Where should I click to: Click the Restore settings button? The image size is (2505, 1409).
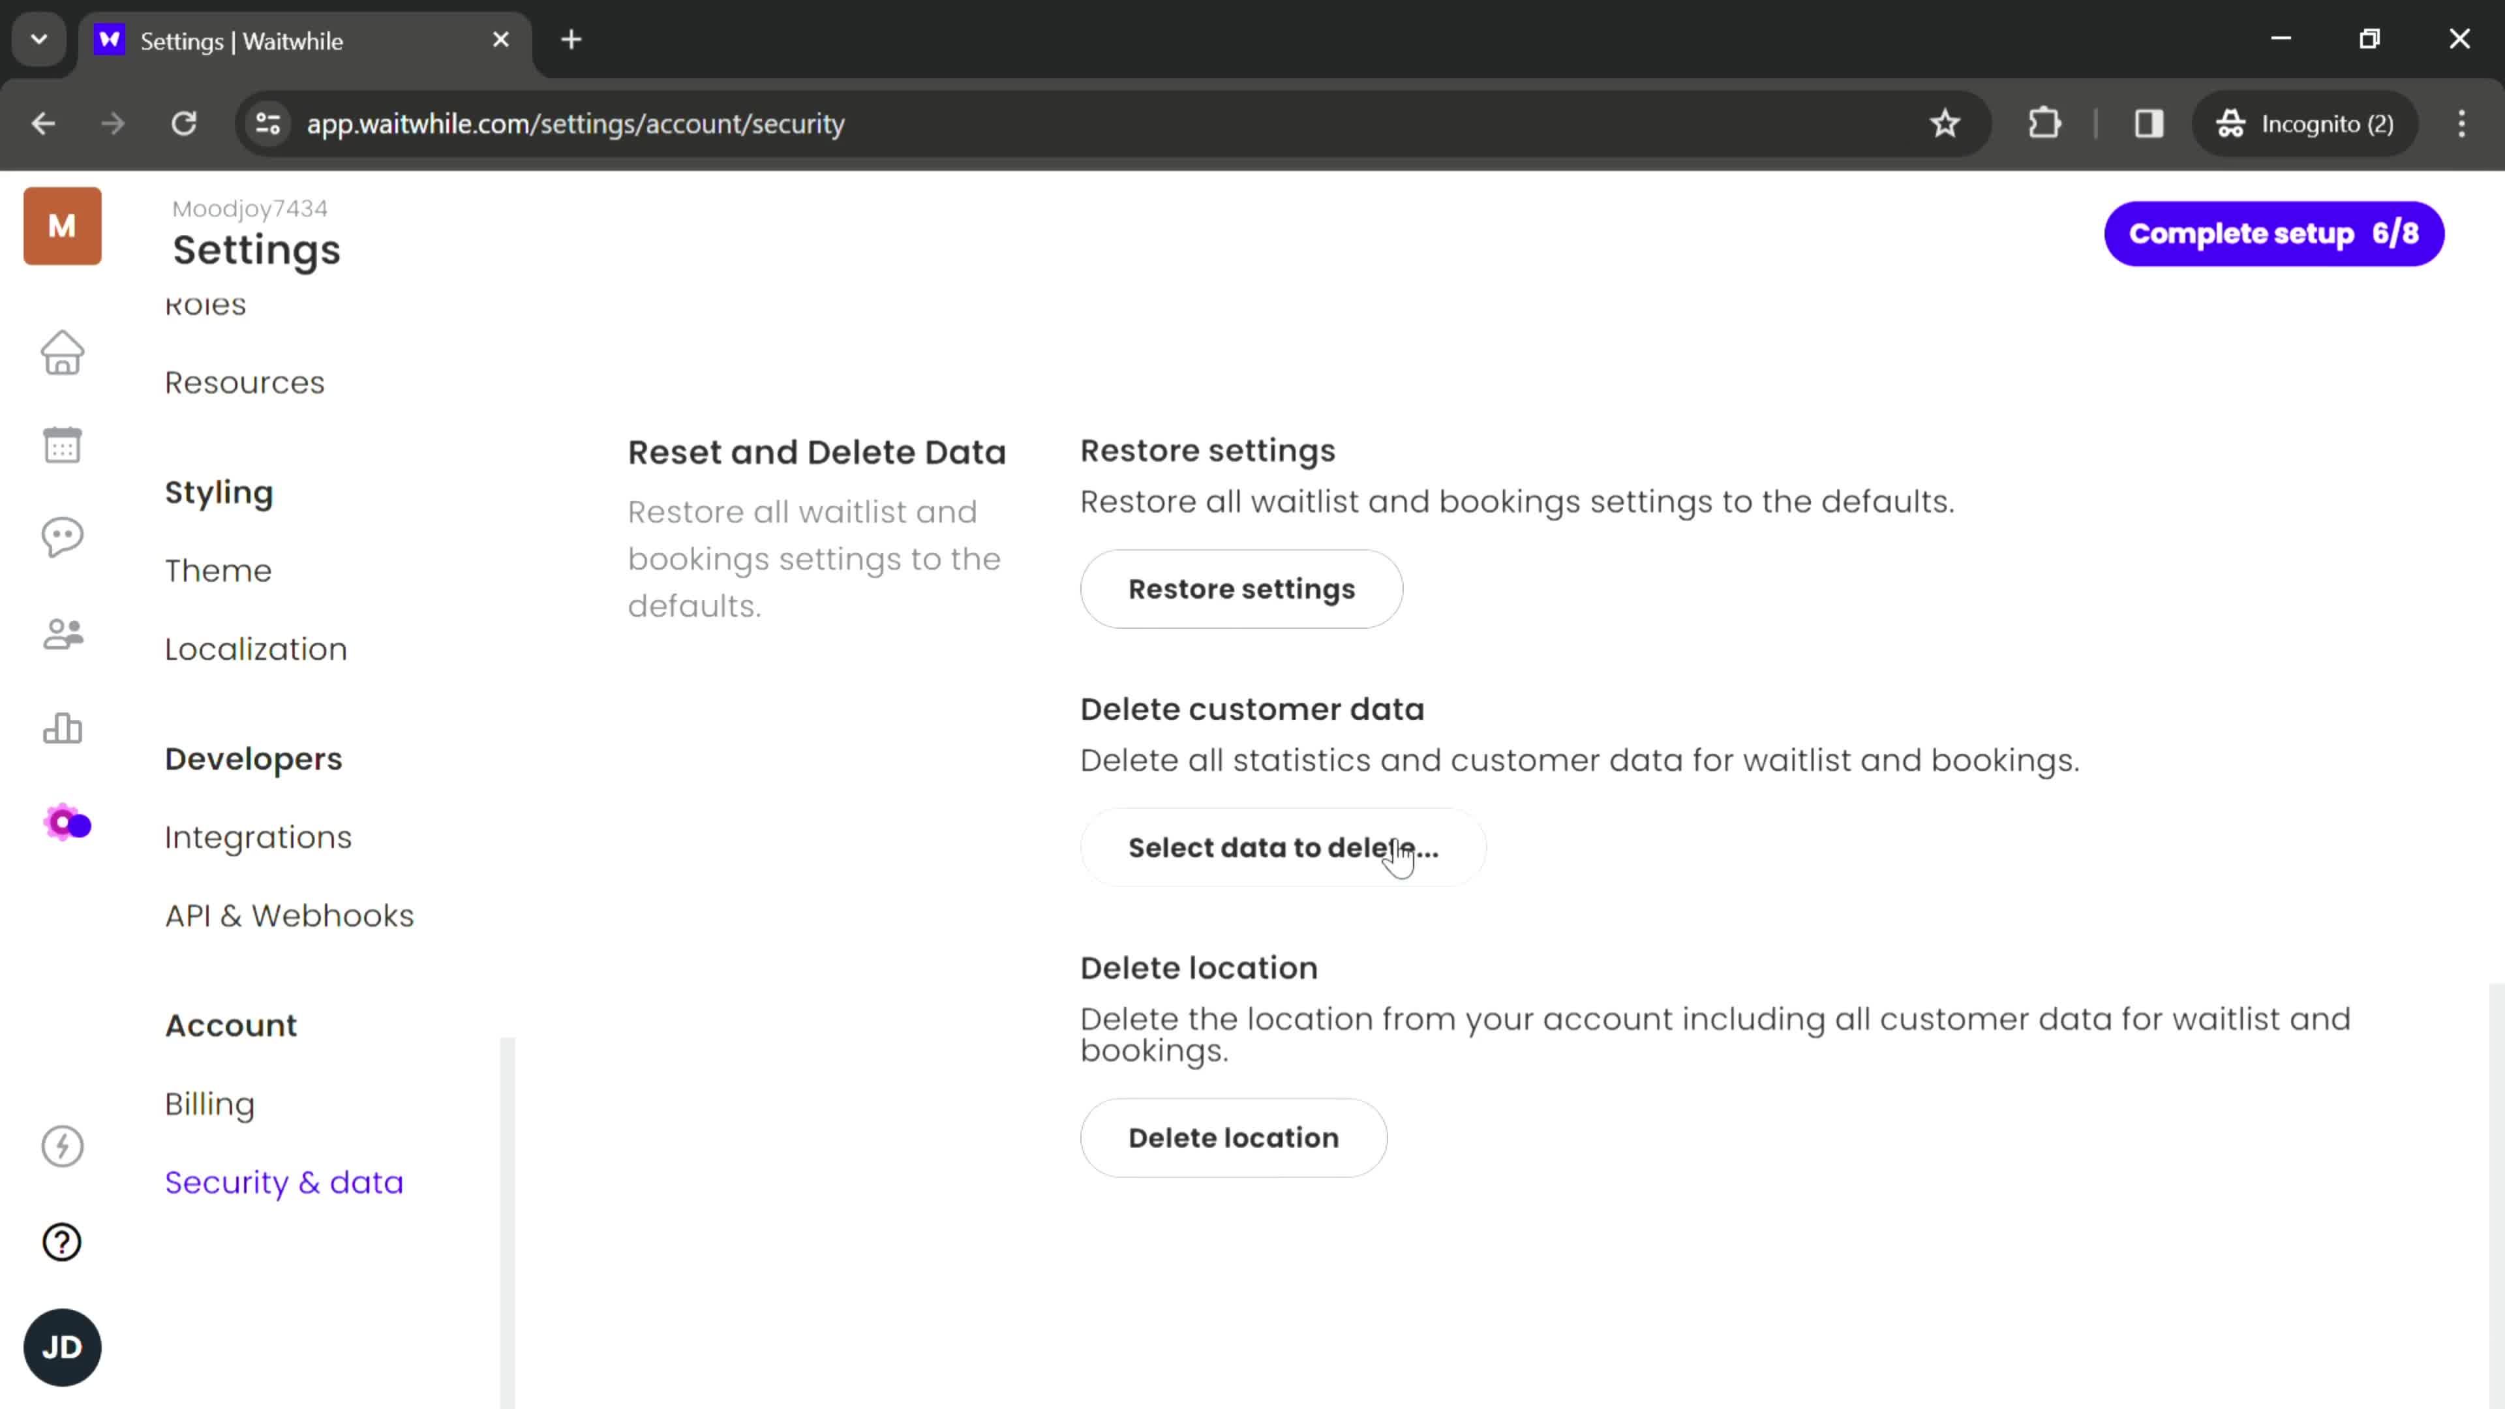point(1241,589)
